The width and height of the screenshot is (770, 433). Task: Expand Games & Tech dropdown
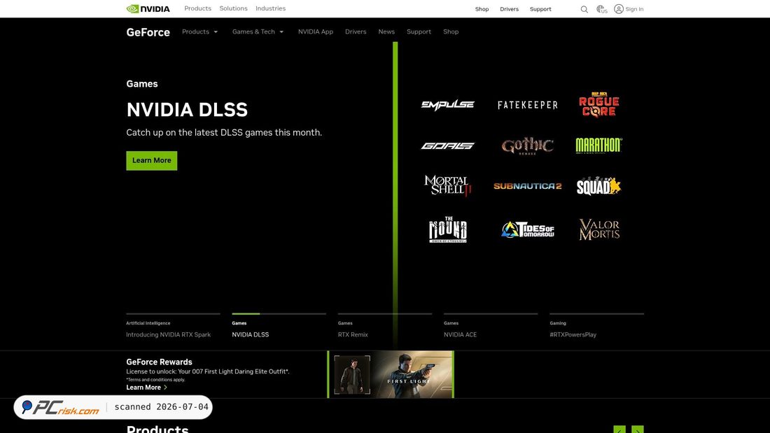point(258,31)
